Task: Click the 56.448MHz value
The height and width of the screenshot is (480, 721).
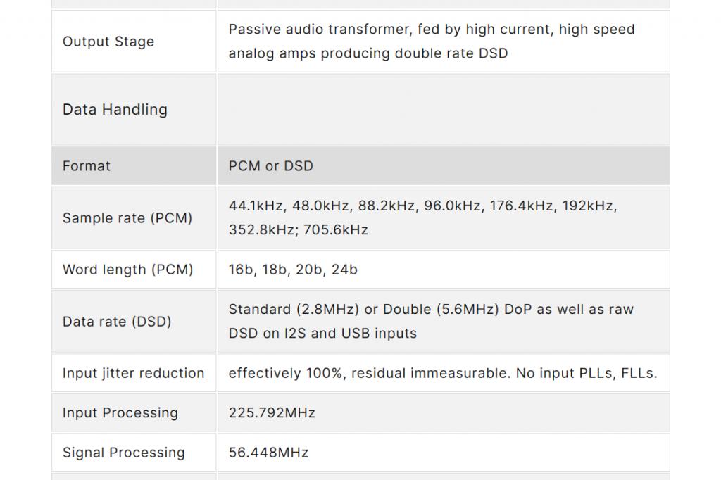Action: tap(268, 453)
